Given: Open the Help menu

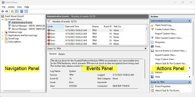Looking at the screenshot, I should tap(27, 7).
